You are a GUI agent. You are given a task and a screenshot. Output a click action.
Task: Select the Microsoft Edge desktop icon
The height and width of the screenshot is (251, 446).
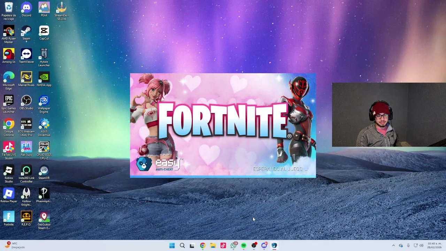pyautogui.click(x=9, y=81)
